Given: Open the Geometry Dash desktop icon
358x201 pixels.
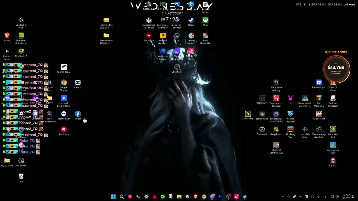Looking at the screenshot, I should (333, 130).
